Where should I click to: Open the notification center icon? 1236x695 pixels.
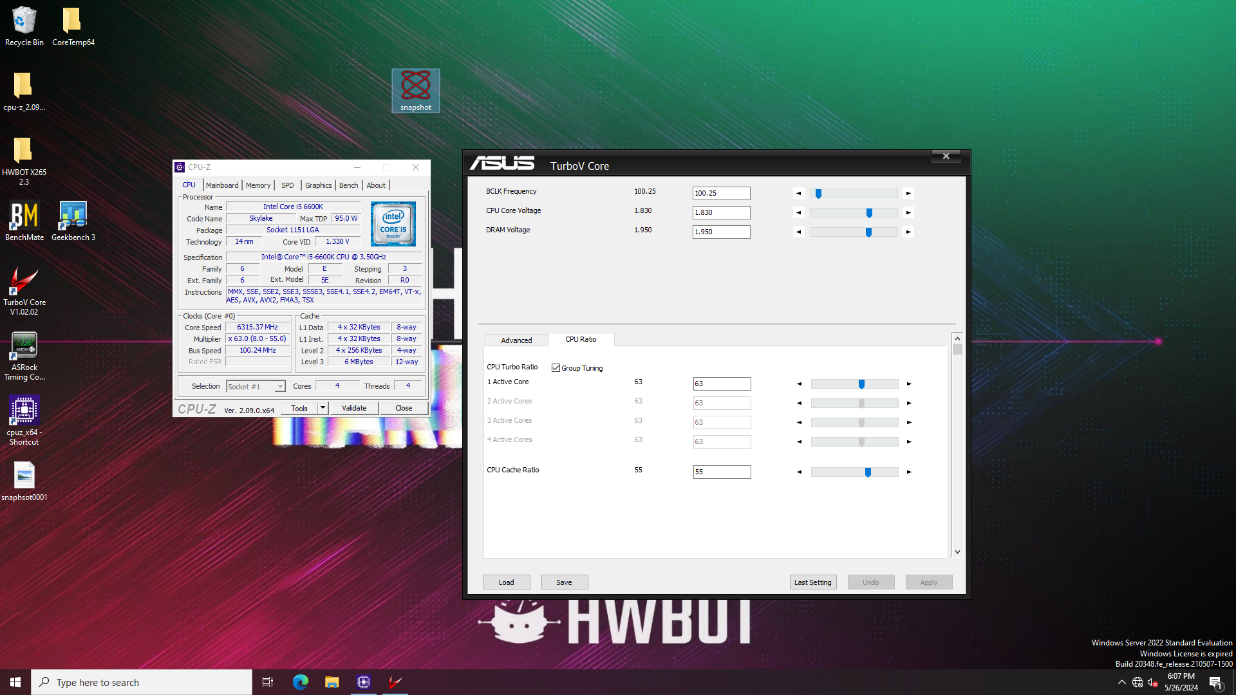(1216, 682)
